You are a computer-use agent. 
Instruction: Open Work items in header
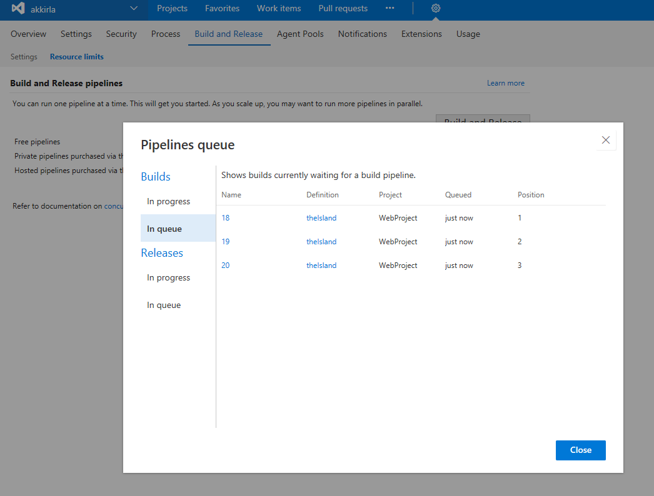[279, 8]
